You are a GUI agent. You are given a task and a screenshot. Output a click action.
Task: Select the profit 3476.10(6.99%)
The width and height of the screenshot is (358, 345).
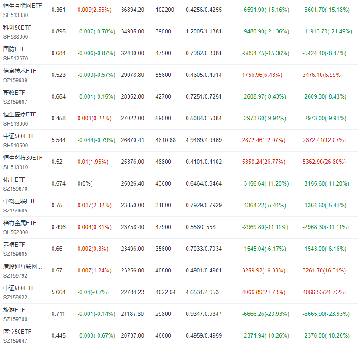tap(322, 75)
